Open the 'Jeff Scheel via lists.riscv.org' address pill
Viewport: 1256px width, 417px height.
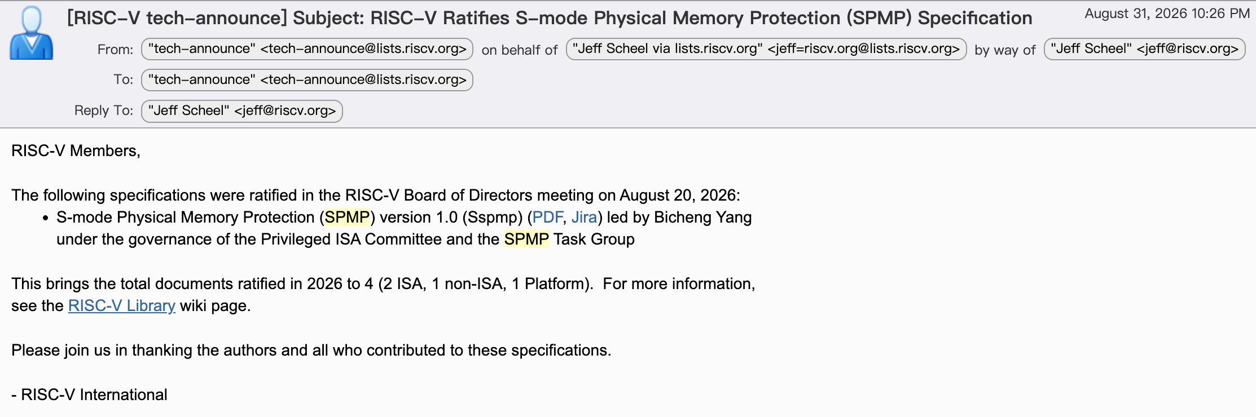pyautogui.click(x=766, y=49)
